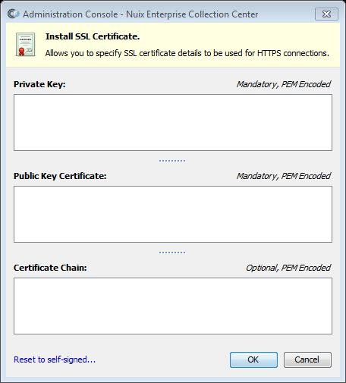Click the Optional, PEM Encoded hint text
The width and height of the screenshot is (346, 383).
click(x=288, y=268)
